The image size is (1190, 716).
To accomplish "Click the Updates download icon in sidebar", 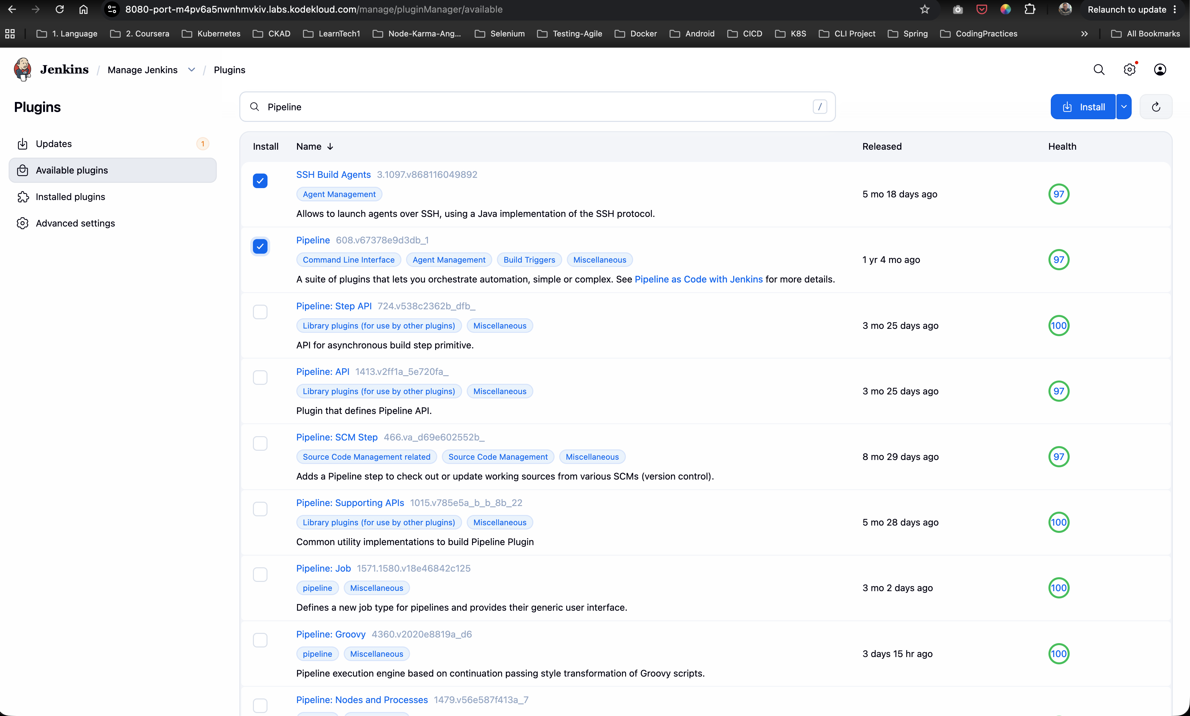I will coord(22,144).
